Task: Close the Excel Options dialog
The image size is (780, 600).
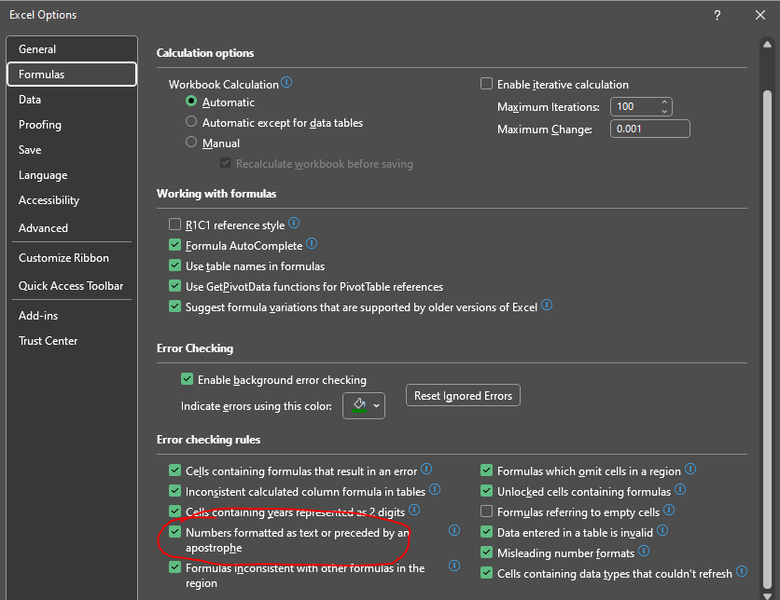Action: [760, 16]
